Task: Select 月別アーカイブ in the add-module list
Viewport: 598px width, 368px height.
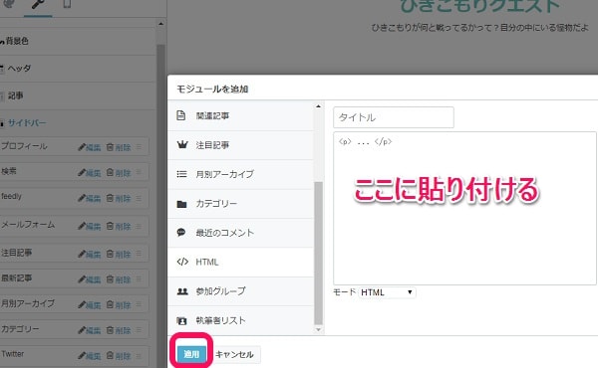Action: point(240,174)
